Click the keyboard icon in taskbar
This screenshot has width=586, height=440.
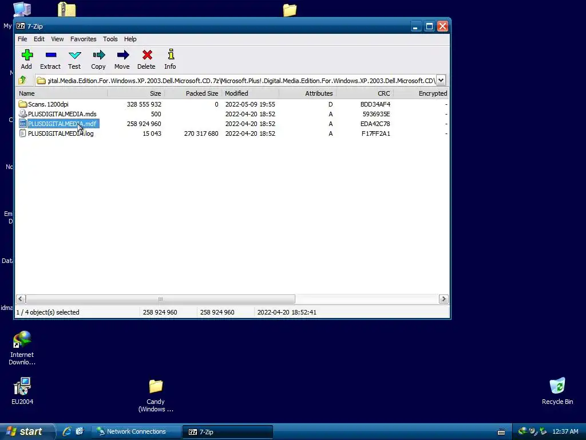pyautogui.click(x=501, y=432)
